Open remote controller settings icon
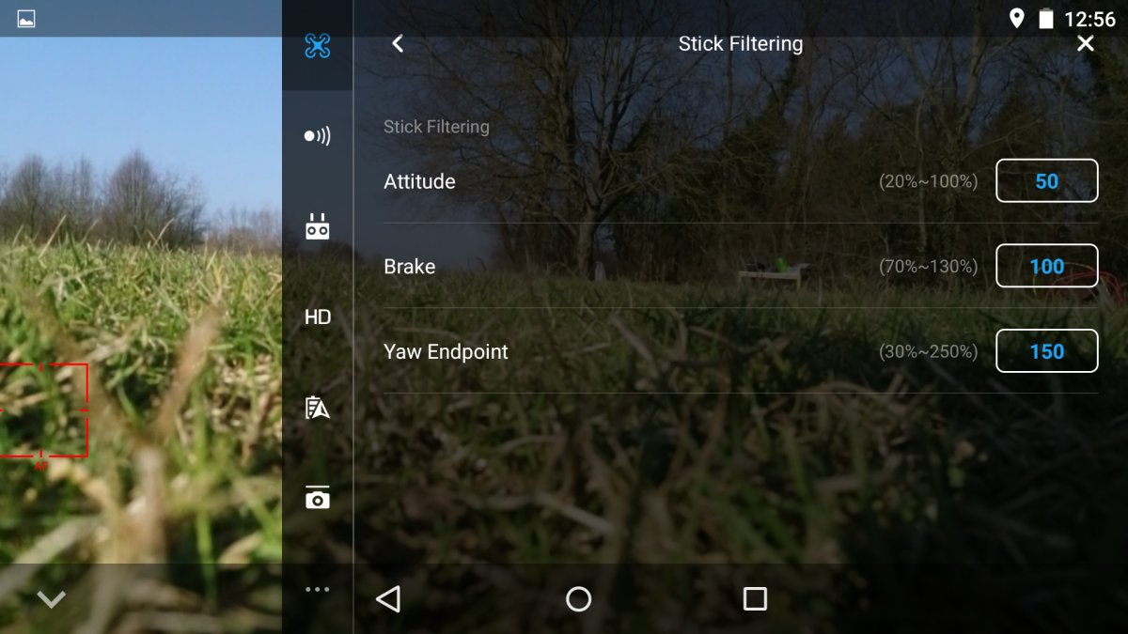1128x634 pixels. click(x=318, y=226)
